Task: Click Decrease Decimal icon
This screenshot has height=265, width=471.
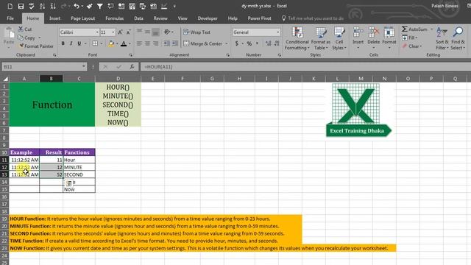Action: (x=277, y=43)
